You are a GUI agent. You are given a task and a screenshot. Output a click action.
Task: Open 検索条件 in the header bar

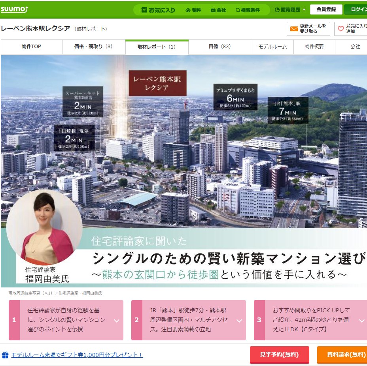pos(248,10)
